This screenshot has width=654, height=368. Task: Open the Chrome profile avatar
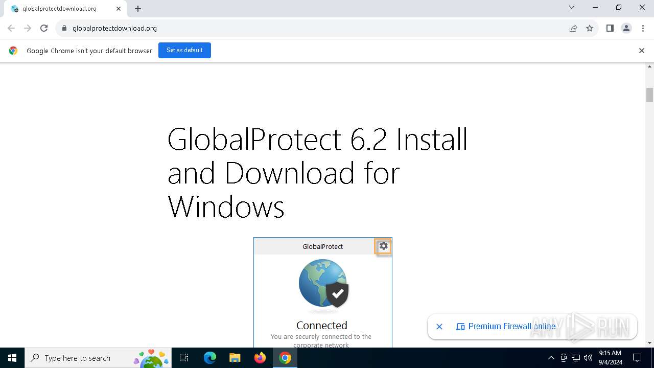coord(626,28)
